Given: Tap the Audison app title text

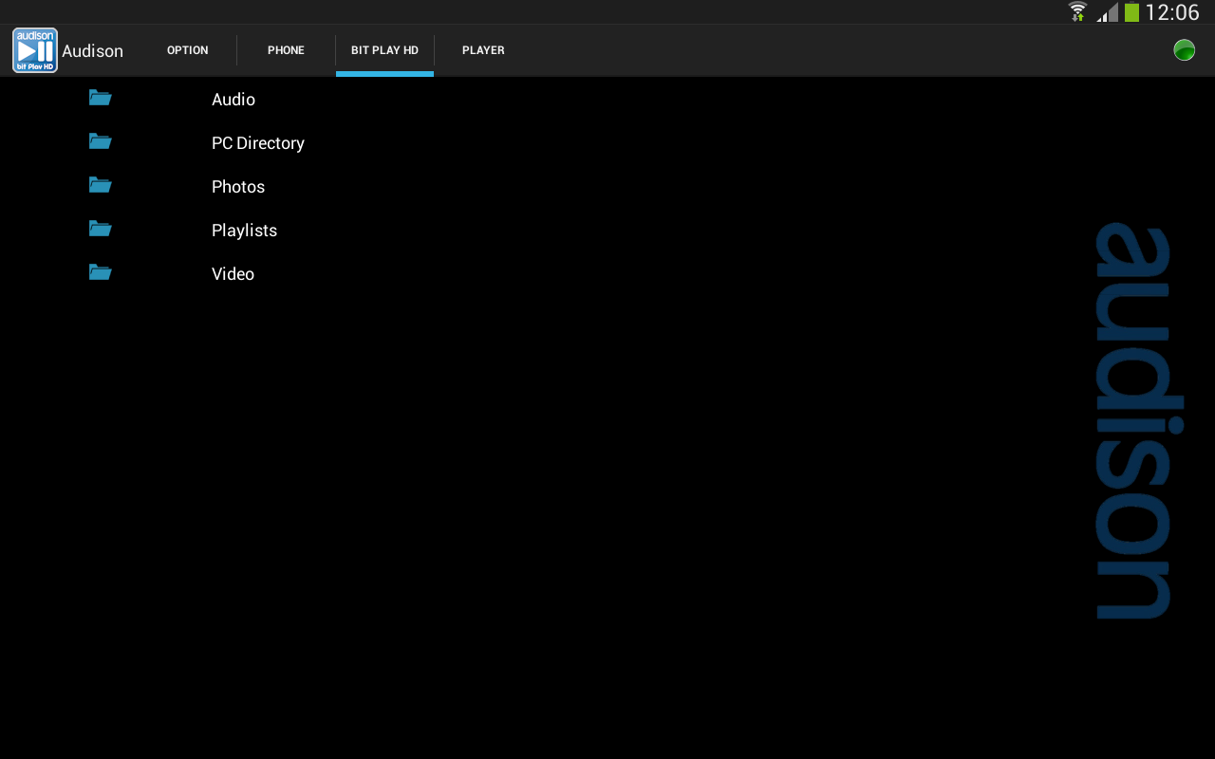Looking at the screenshot, I should 92,51.
